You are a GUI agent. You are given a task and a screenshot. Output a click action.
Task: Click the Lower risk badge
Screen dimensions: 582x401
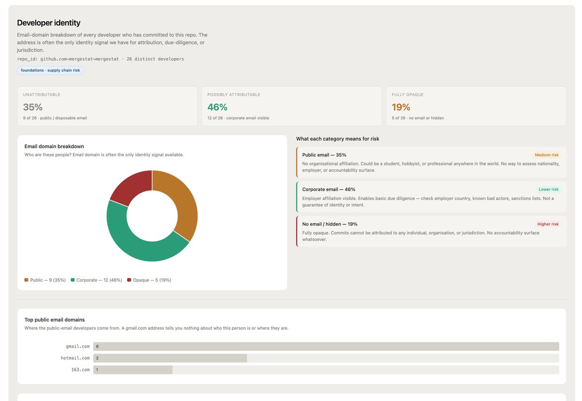click(x=549, y=189)
